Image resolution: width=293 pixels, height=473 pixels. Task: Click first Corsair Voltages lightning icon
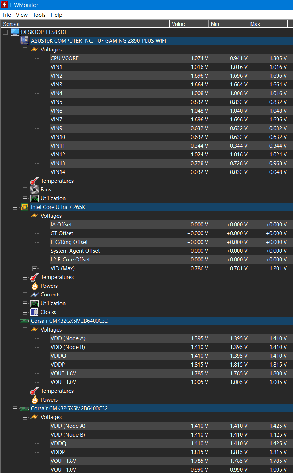(x=34, y=330)
